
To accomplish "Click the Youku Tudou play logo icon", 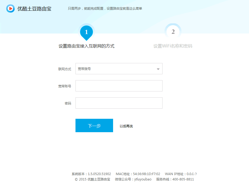I will pos(10,9).
